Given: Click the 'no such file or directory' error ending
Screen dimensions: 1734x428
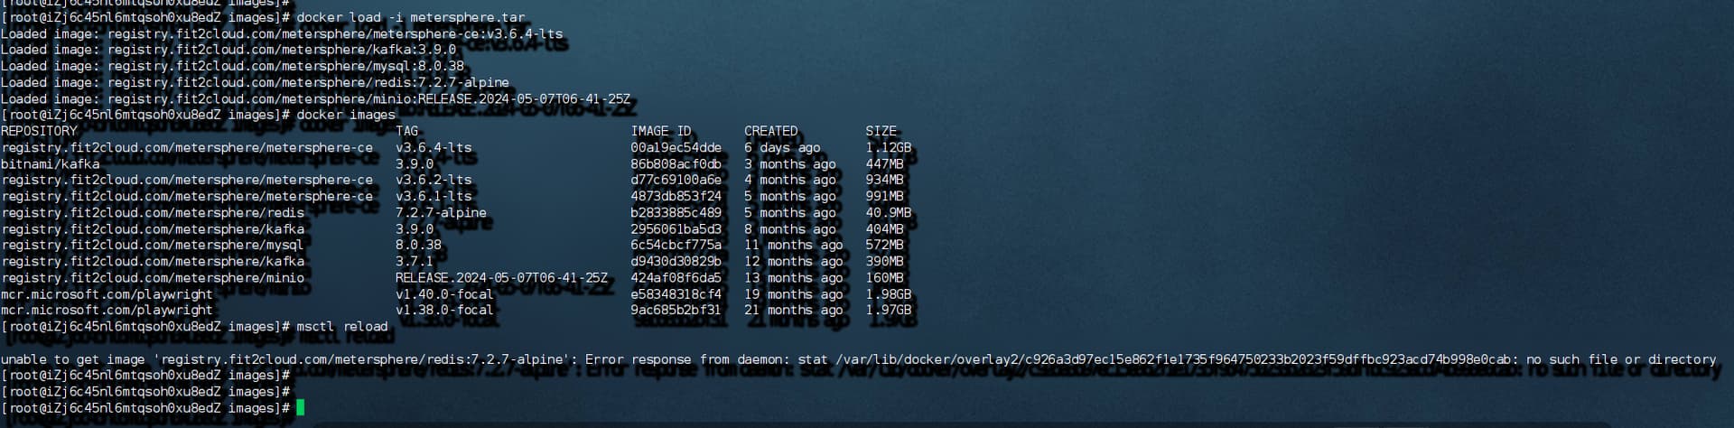Looking at the screenshot, I should 1621,358.
